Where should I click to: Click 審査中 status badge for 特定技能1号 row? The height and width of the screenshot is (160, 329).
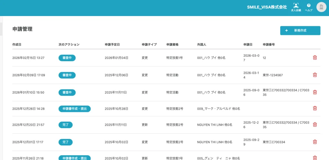tap(67, 58)
